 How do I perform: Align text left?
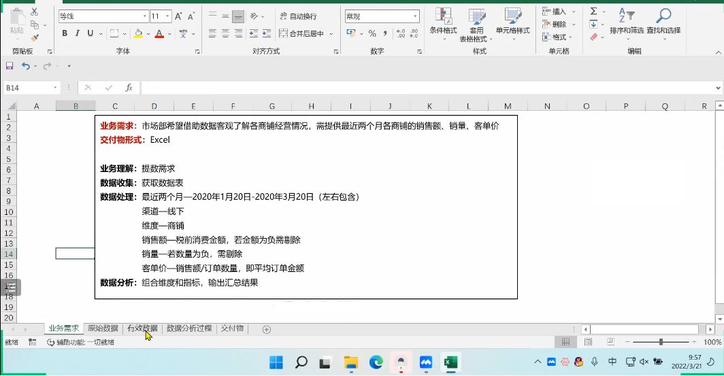tap(212, 33)
